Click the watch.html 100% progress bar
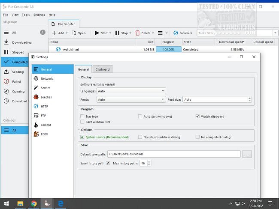This screenshot has height=209, width=279. (x=168, y=49)
